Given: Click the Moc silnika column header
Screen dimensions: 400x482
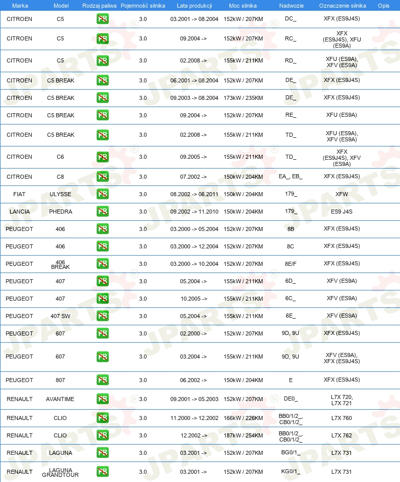Looking at the screenshot, I should pos(243,6).
